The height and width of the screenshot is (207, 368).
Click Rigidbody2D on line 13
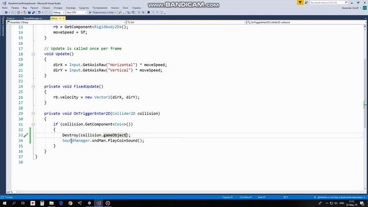(107, 27)
